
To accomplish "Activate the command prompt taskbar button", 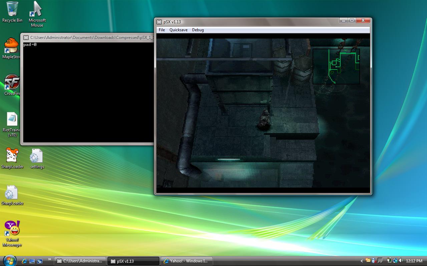I will pos(80,261).
